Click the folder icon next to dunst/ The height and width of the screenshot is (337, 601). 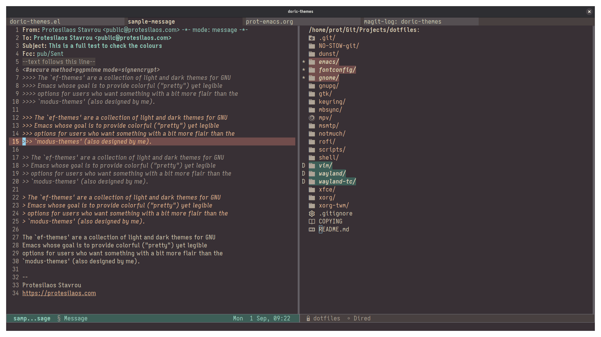pos(312,54)
